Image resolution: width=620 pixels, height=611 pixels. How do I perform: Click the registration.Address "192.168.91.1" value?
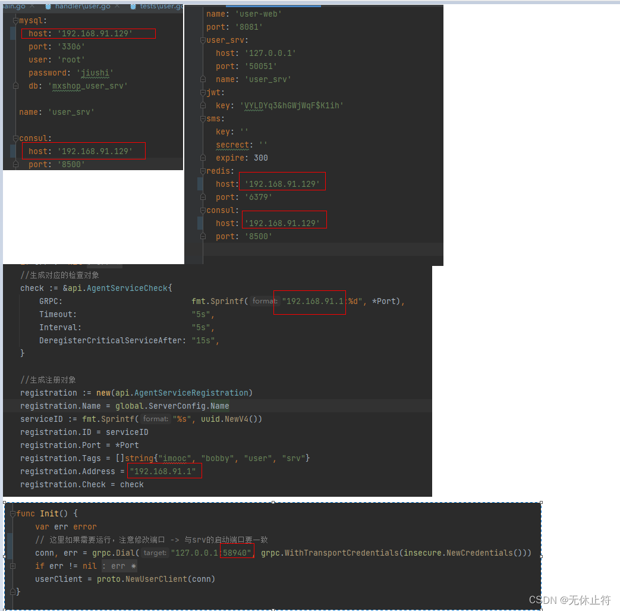coord(162,471)
